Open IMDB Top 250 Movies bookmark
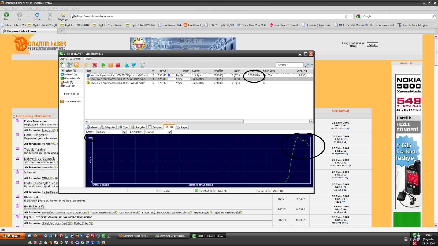 point(349,25)
